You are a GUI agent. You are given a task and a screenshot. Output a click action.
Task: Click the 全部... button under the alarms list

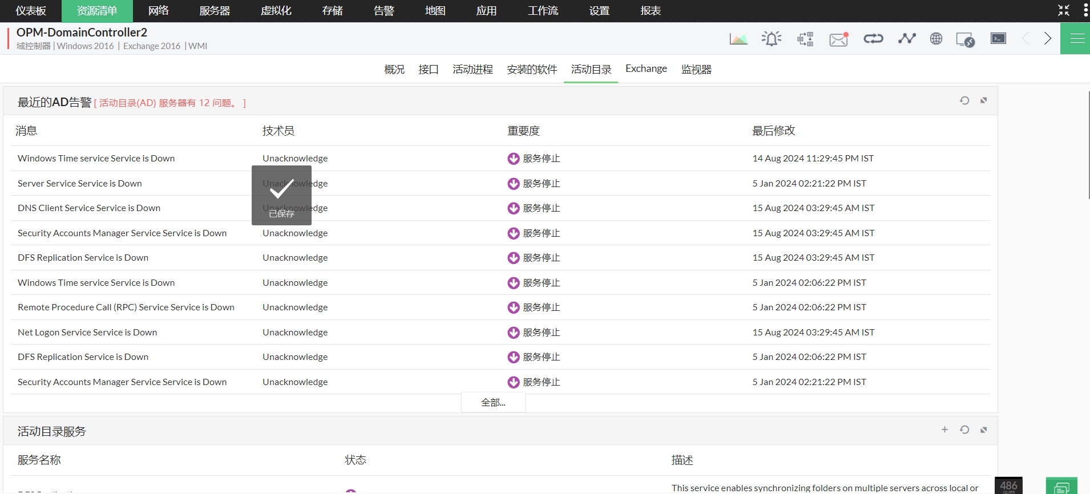pyautogui.click(x=493, y=403)
